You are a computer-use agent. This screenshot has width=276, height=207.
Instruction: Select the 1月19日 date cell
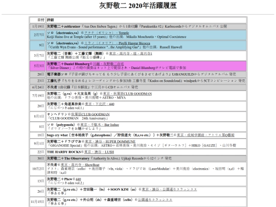tap(38, 27)
